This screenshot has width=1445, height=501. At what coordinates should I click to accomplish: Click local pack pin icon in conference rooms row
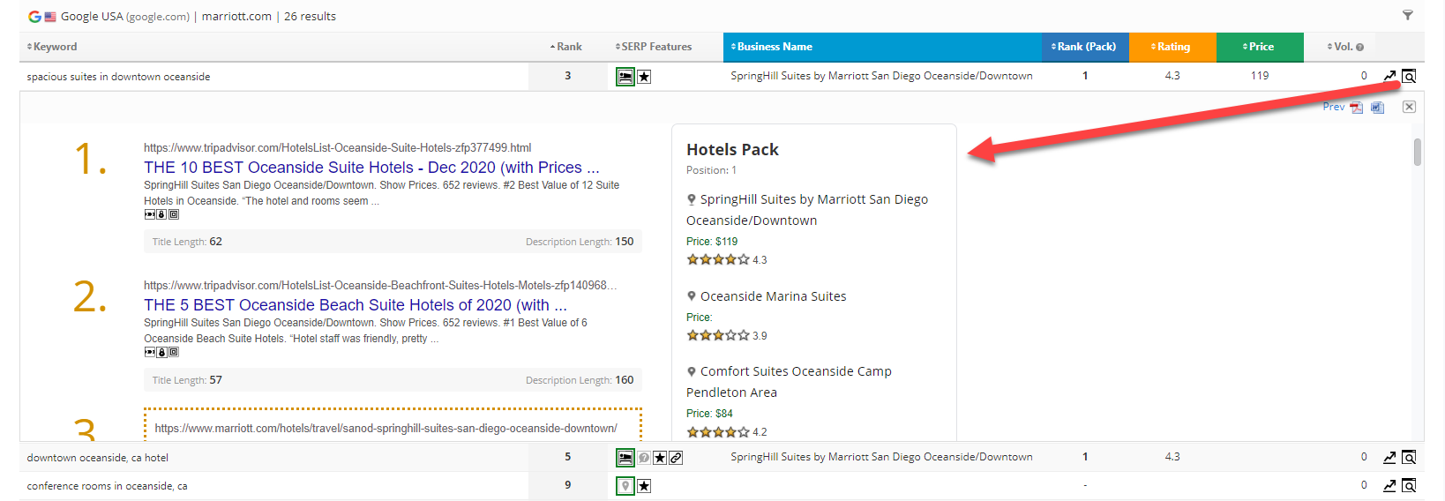click(625, 486)
